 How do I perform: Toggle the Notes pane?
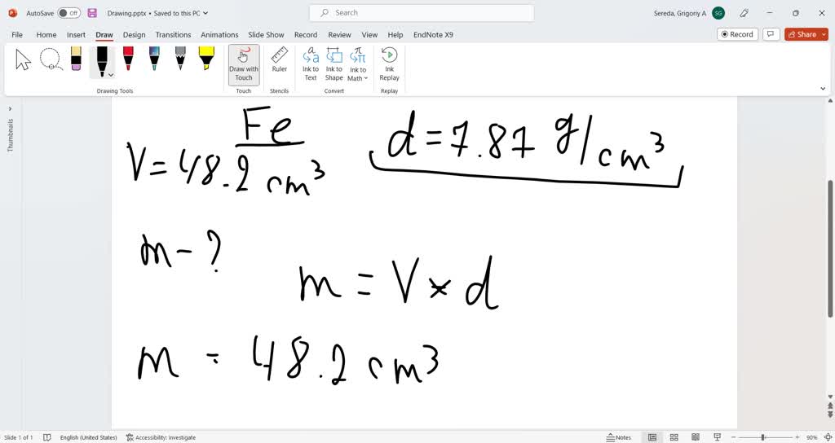[619, 437]
